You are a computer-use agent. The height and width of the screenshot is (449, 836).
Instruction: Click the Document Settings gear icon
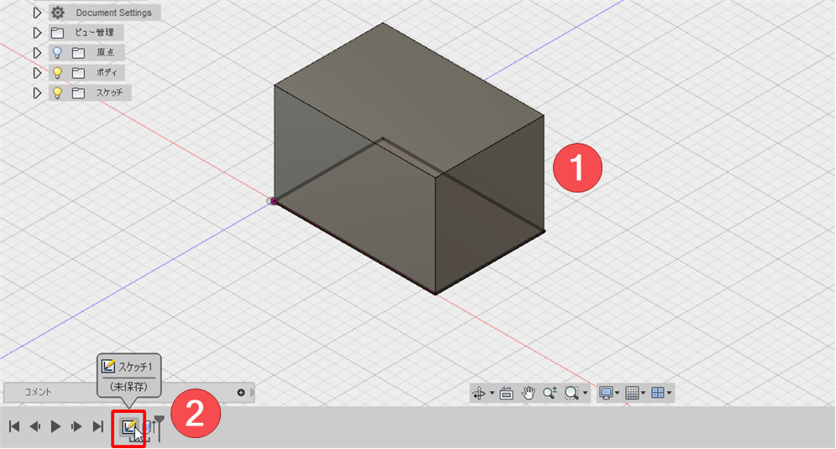(x=58, y=13)
